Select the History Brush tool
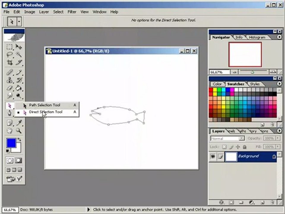 coord(19,80)
